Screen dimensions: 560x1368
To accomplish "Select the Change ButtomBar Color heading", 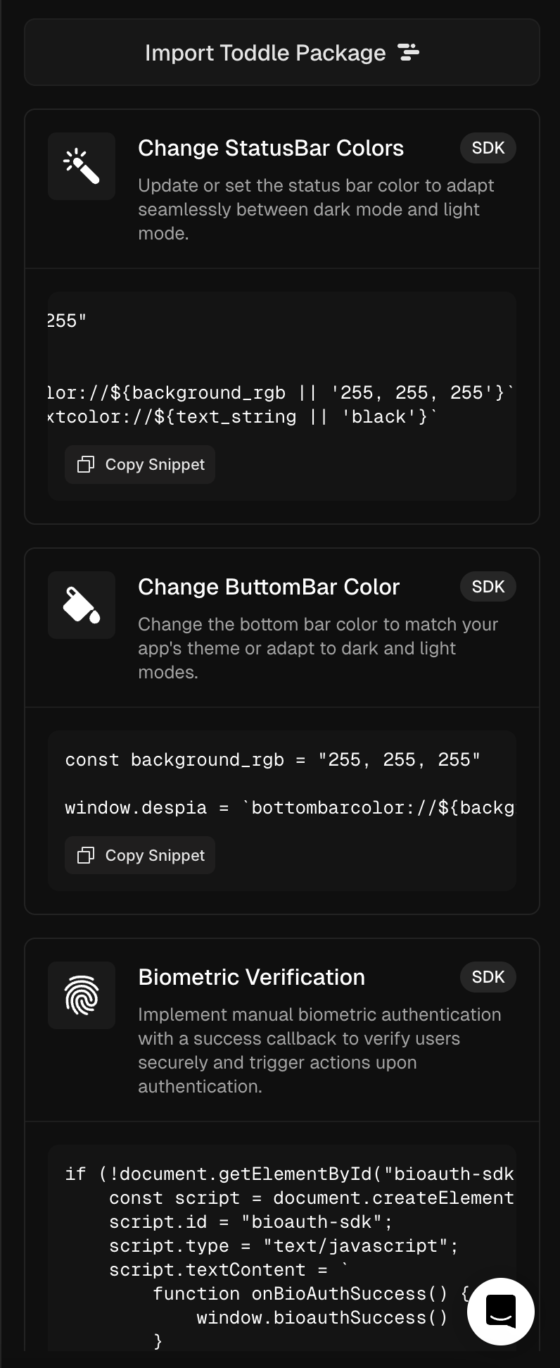I will click(x=269, y=587).
